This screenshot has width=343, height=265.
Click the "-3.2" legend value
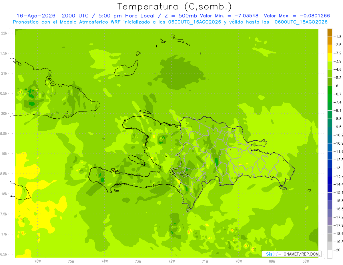coord(338,53)
